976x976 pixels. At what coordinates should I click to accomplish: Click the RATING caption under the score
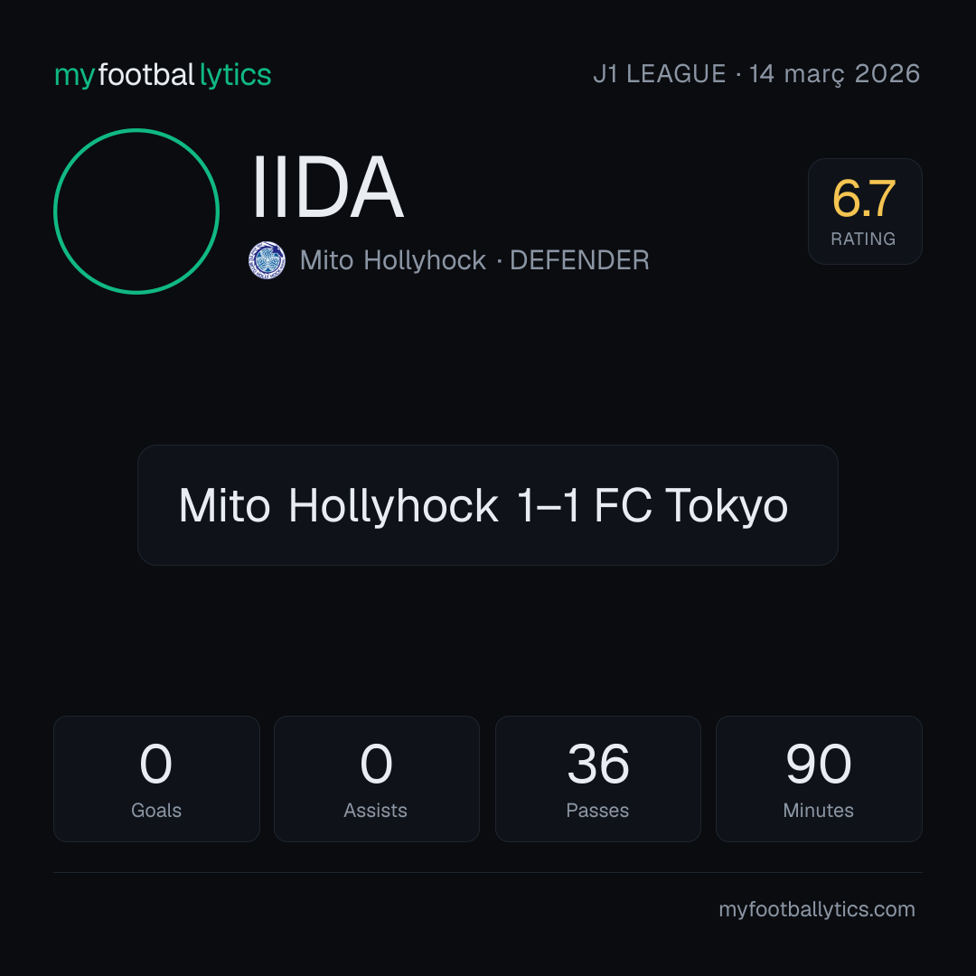tap(863, 239)
